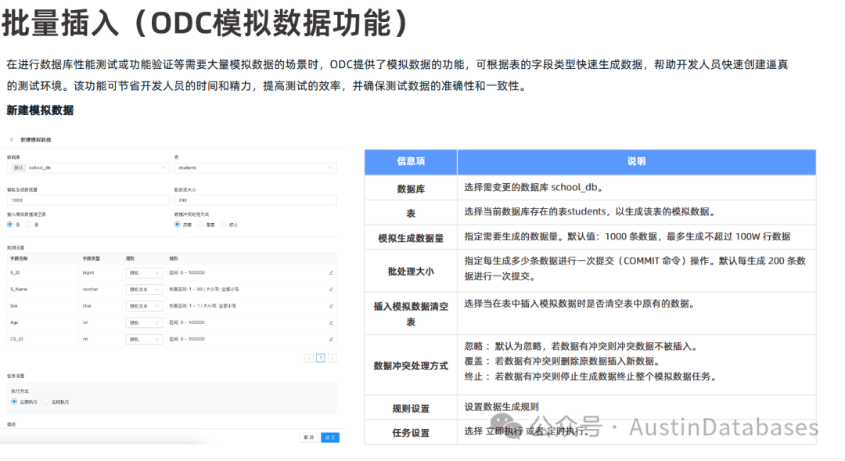
Task: Expand the rule dropdown for S_ID
Action: [x=144, y=273]
